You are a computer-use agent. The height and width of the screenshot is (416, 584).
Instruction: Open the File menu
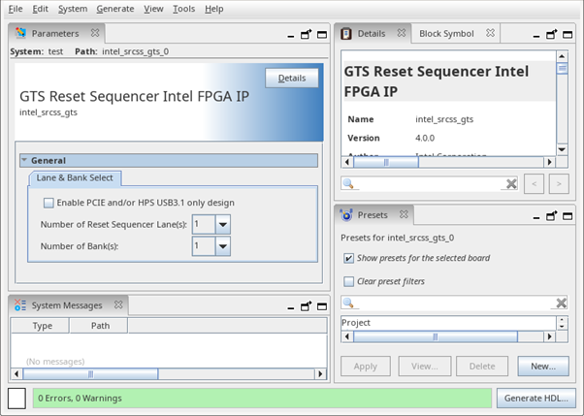(16, 9)
